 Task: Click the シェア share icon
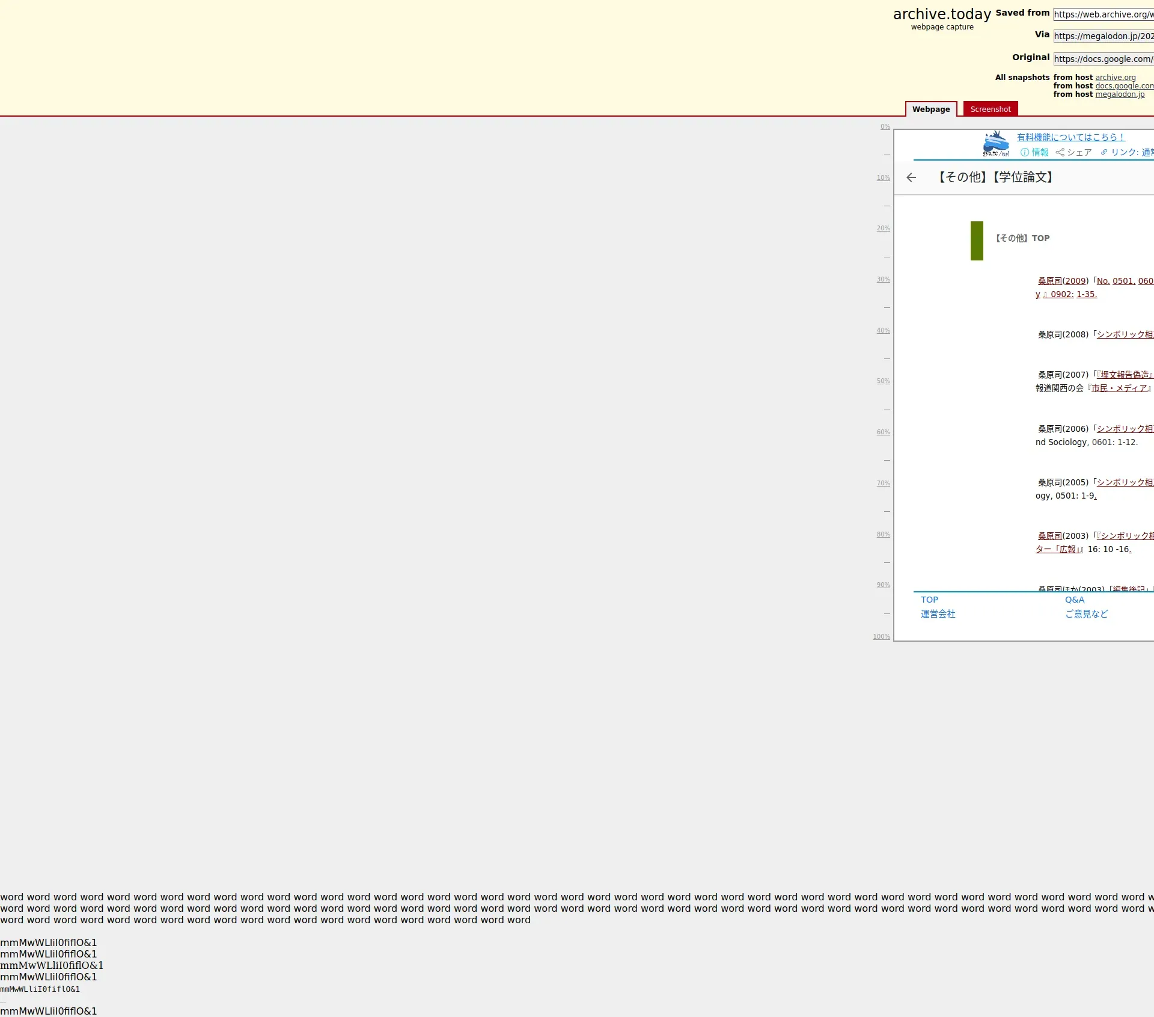1060,153
